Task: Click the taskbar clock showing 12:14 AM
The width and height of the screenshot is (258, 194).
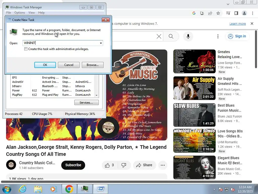Action: (x=245, y=189)
